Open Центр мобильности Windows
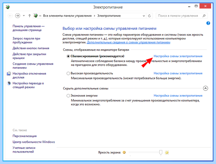The image size is (216, 164). (x=34, y=142)
